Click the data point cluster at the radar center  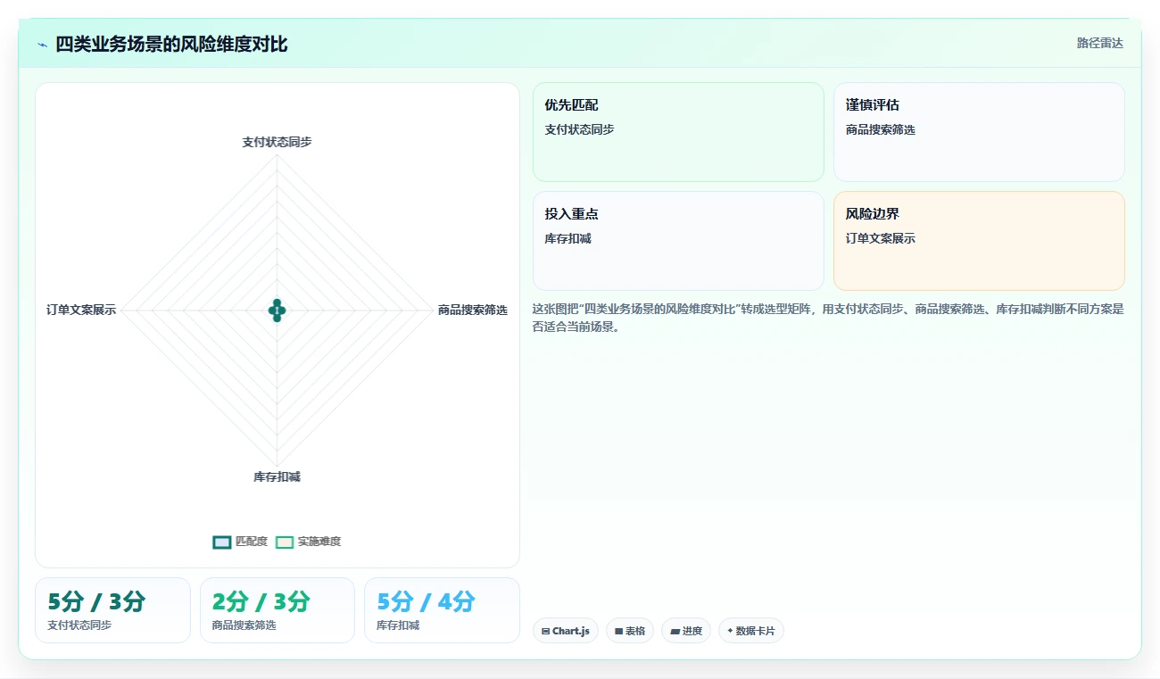pos(277,311)
